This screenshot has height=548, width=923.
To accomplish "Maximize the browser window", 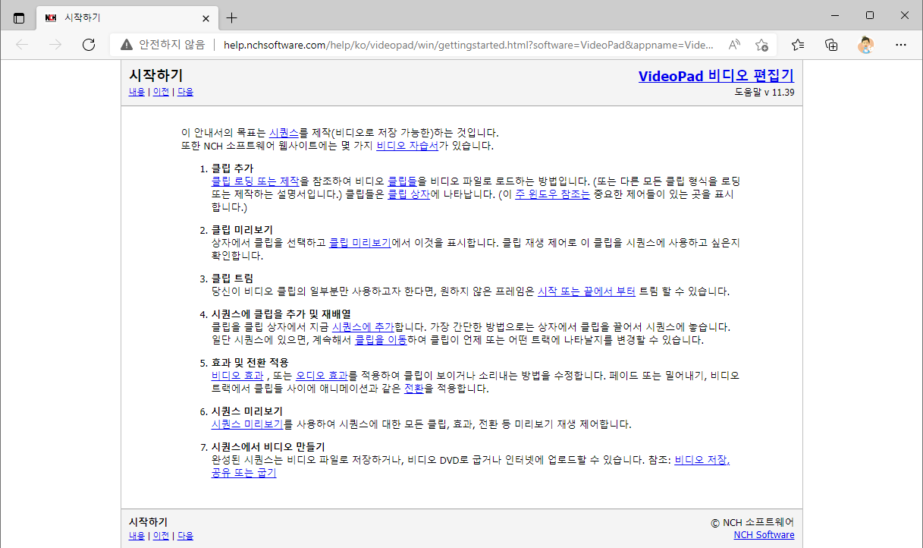I will click(870, 15).
